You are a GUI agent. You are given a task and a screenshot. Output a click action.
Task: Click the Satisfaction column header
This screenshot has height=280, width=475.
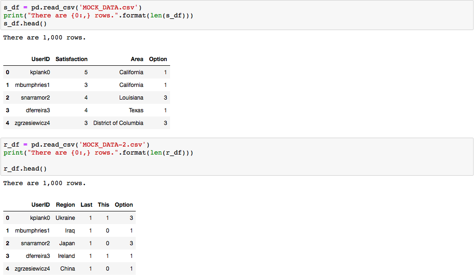(x=72, y=59)
